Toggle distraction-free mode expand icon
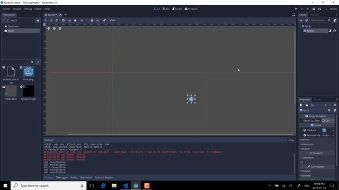Image resolution: width=339 pixels, height=190 pixels. [x=293, y=15]
